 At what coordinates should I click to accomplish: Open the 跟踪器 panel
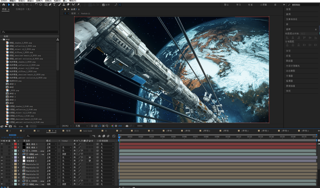tap(289, 61)
